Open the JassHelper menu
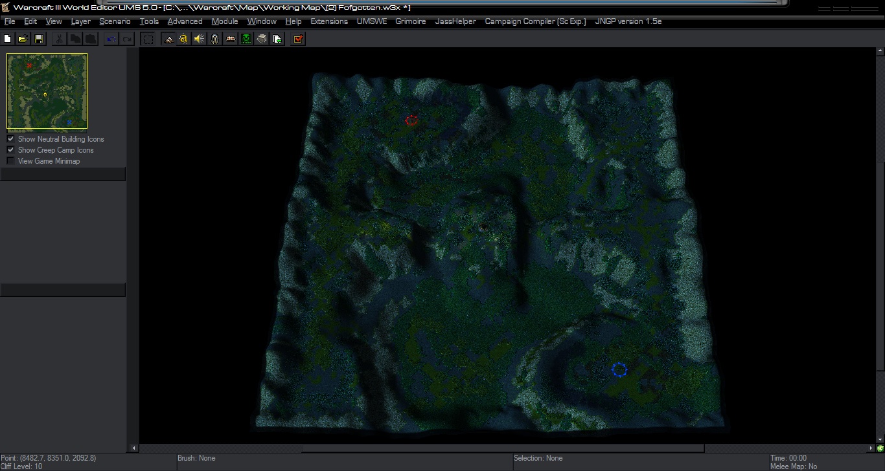 [455, 21]
